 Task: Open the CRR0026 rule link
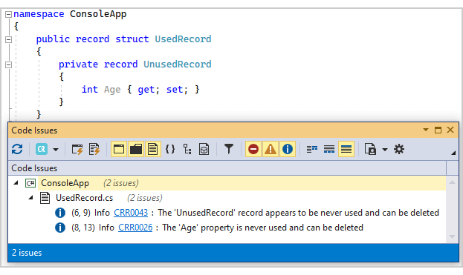[x=135, y=228]
